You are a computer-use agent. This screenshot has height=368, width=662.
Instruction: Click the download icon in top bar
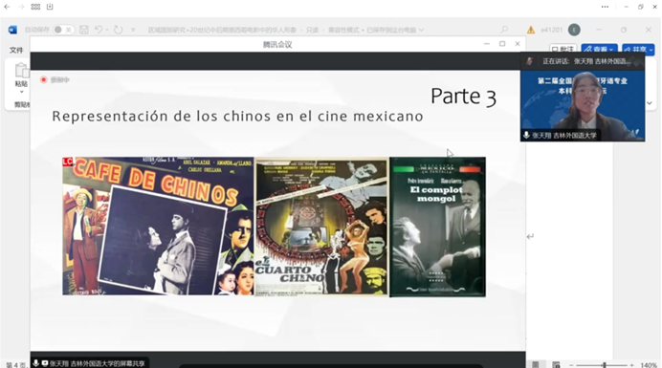[x=50, y=7]
